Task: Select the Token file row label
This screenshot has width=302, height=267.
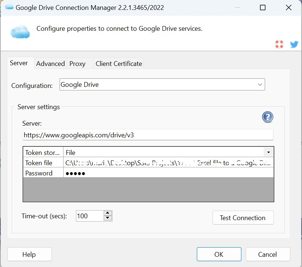Action: 43,163
